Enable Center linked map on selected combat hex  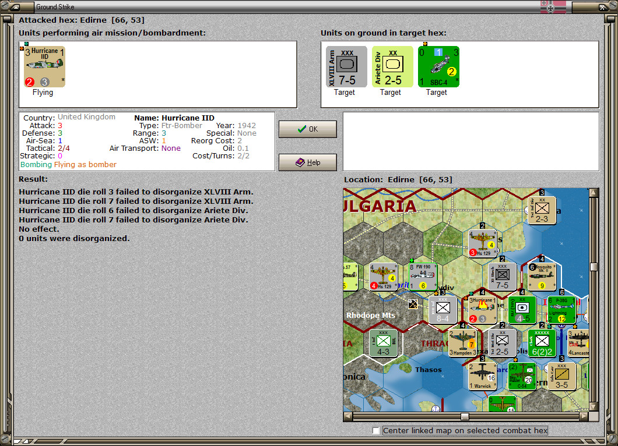tap(376, 431)
